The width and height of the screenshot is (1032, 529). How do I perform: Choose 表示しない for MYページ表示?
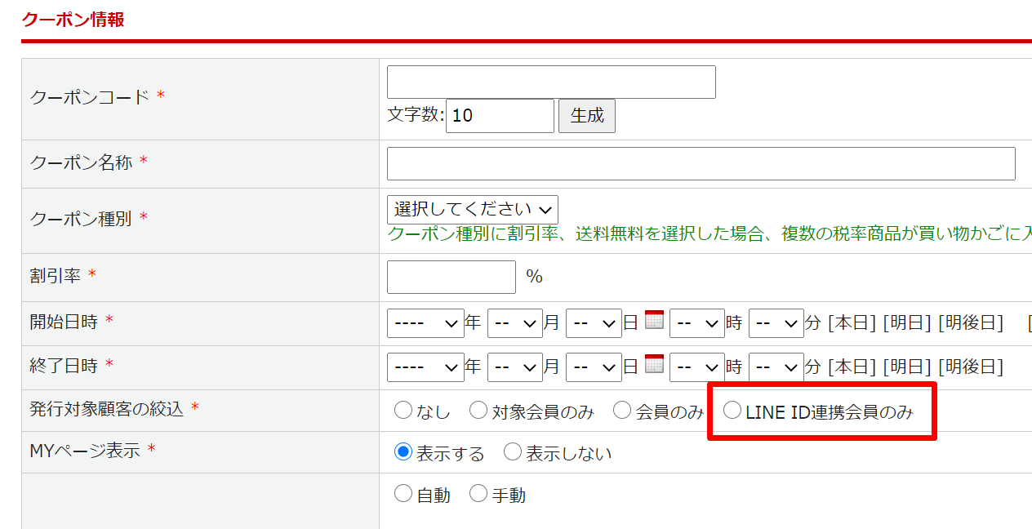[x=513, y=452]
